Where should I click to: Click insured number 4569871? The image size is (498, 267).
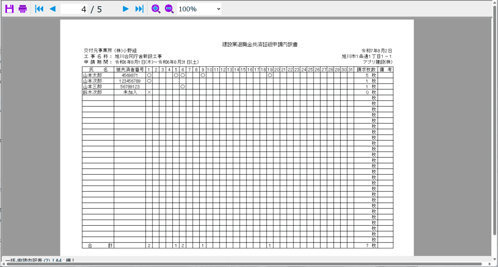(x=130, y=75)
